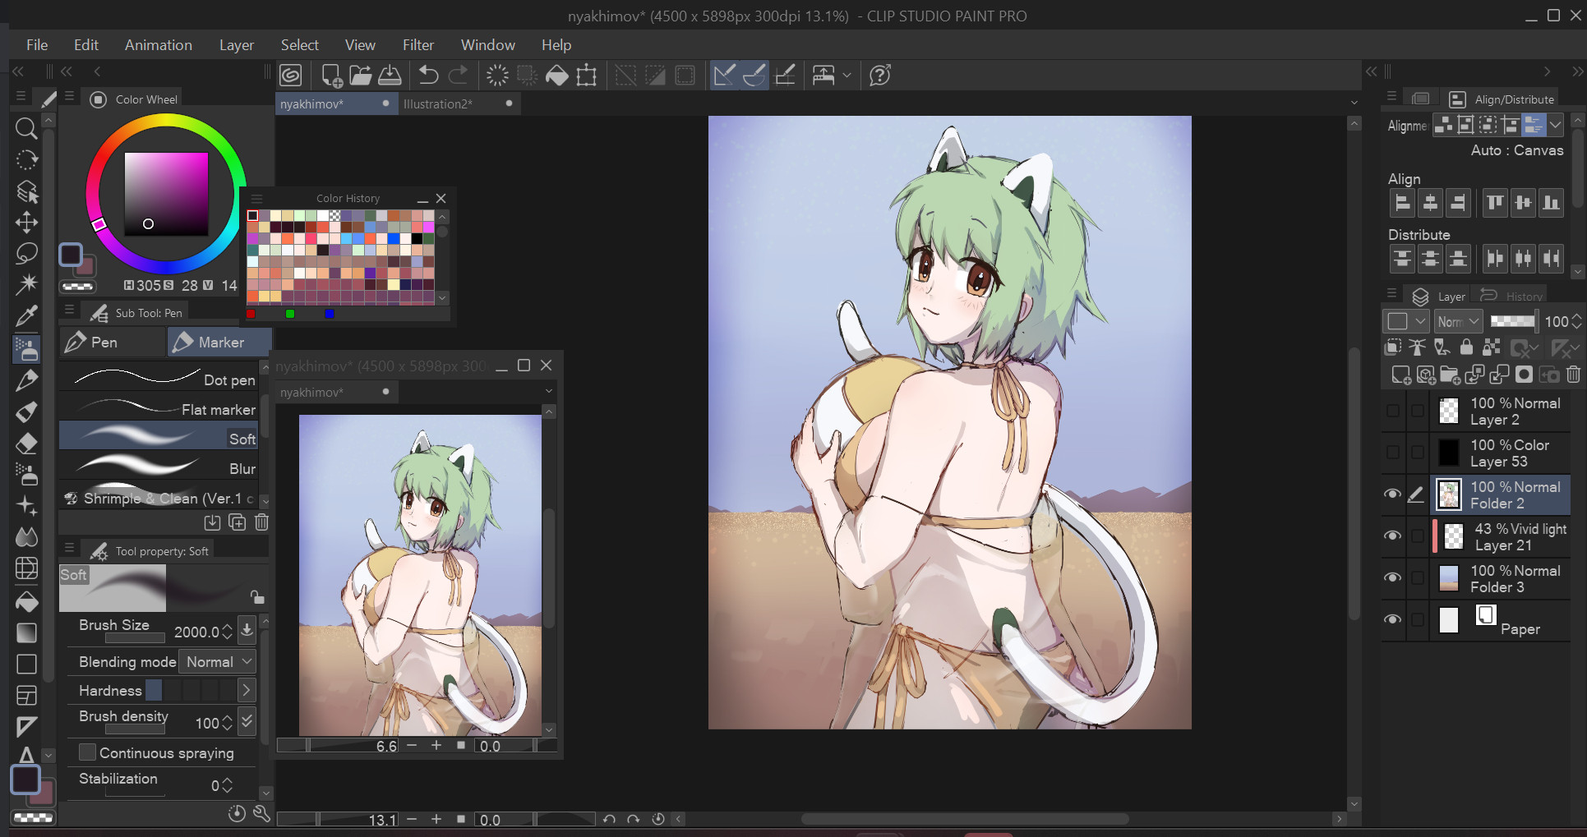
Task: Click the Save toolbar icon
Action: [x=390, y=76]
